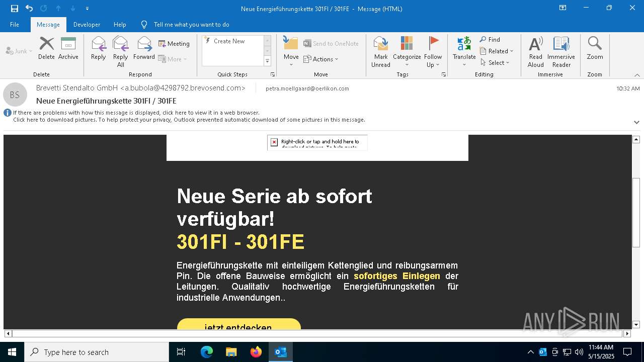Launch Firefox from the taskbar
Screen dimensions: 644x362
pos(256,352)
